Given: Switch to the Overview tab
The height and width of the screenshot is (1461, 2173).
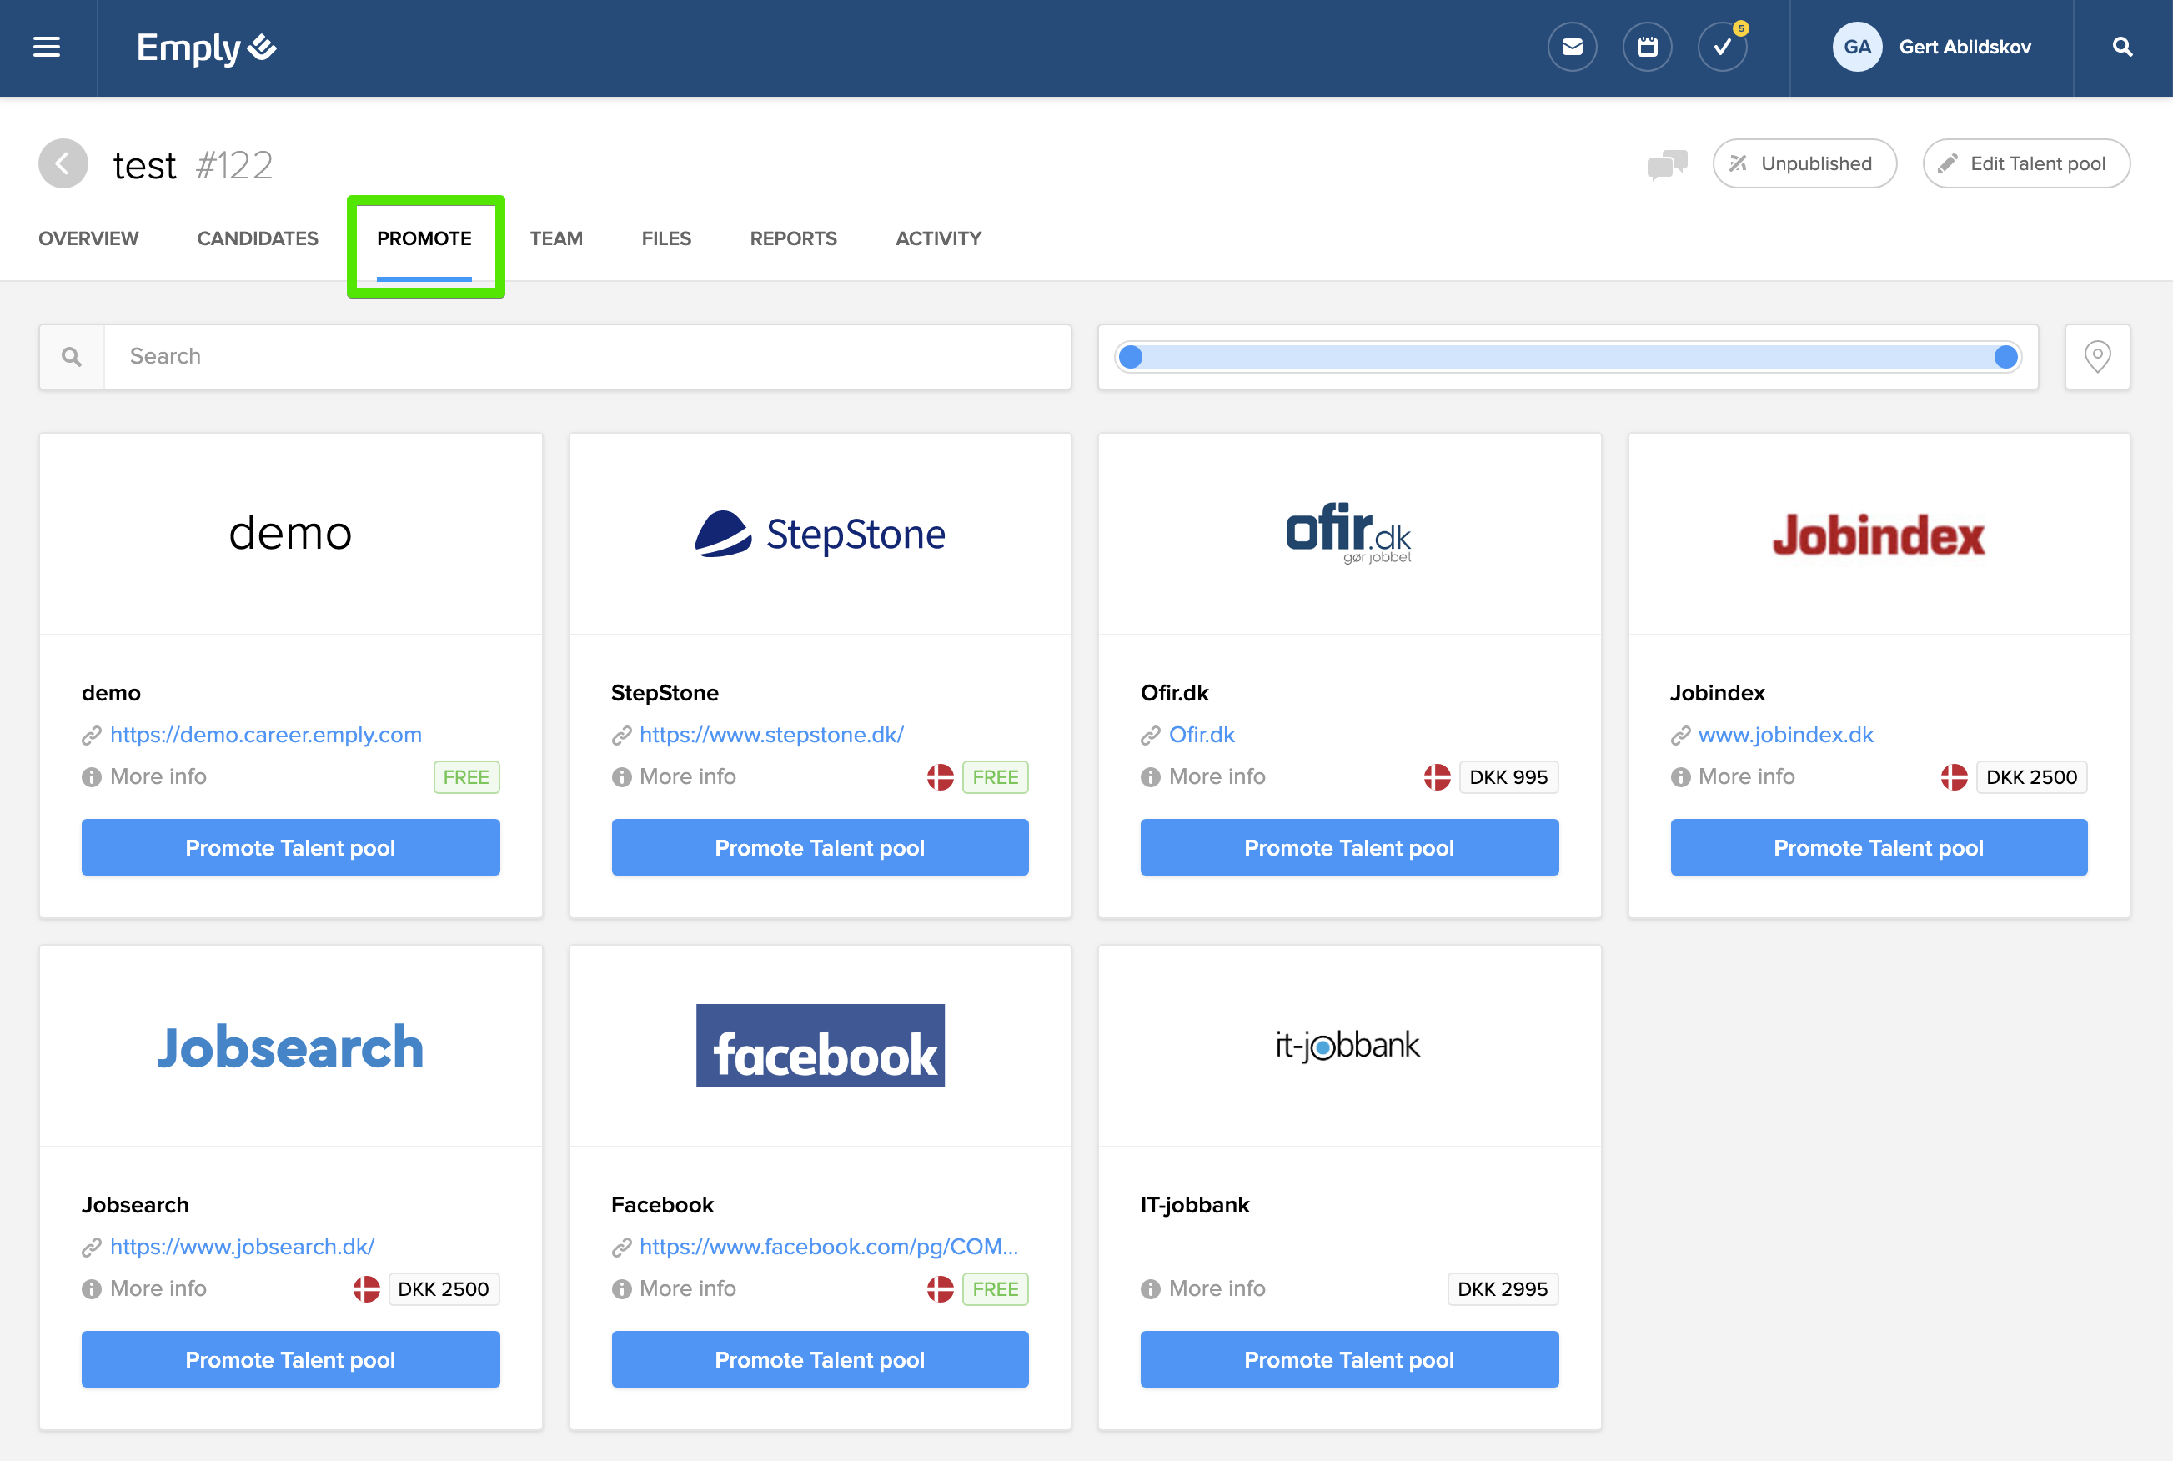Looking at the screenshot, I should [88, 238].
